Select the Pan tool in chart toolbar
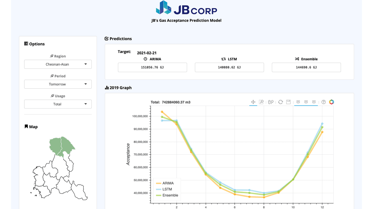This screenshot has height=209, width=372. click(x=253, y=102)
